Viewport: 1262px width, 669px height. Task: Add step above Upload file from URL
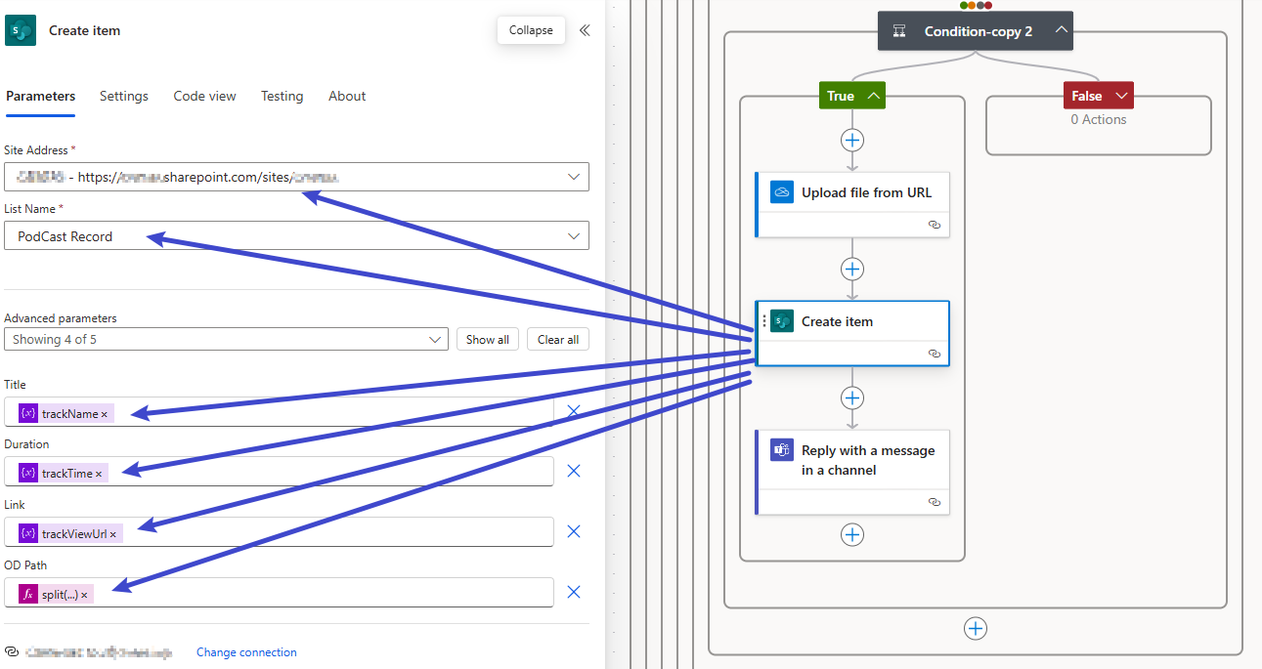852,140
